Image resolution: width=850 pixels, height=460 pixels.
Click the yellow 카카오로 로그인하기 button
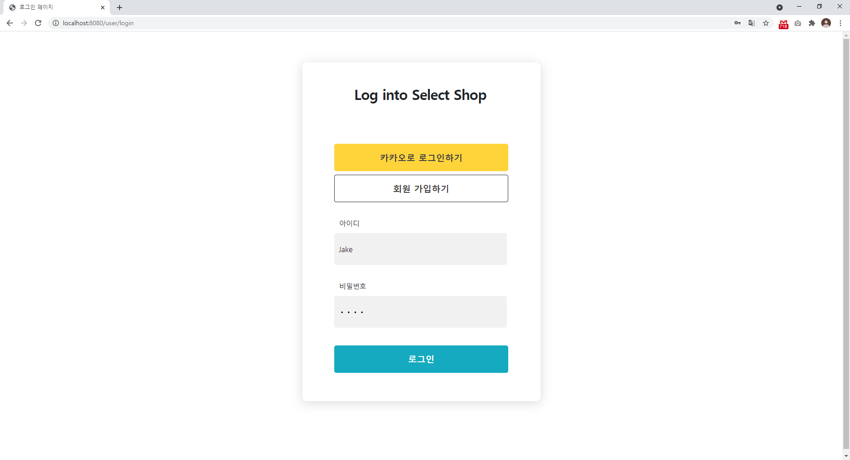421,157
